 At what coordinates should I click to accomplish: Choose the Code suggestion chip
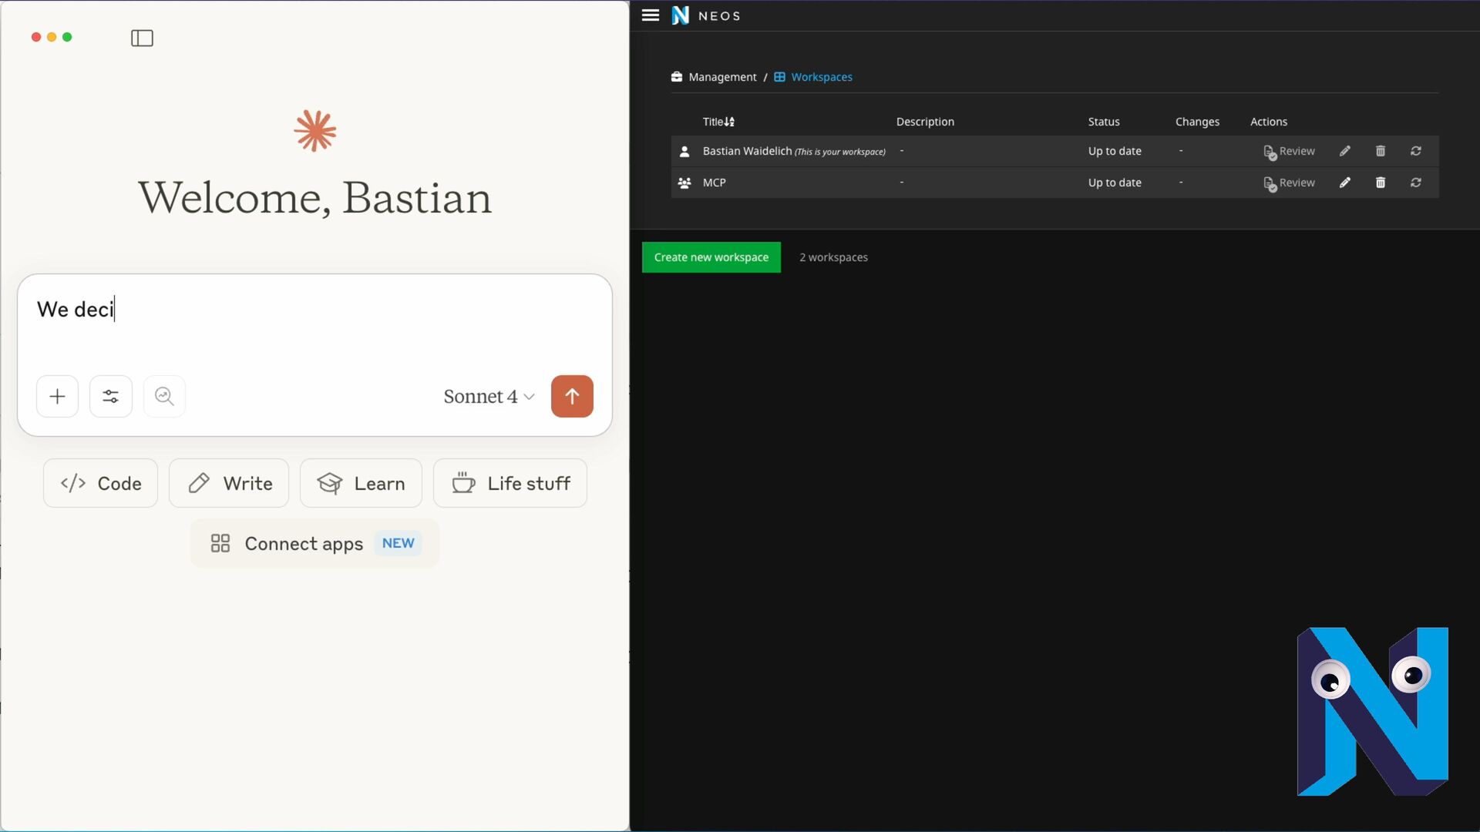click(x=100, y=483)
